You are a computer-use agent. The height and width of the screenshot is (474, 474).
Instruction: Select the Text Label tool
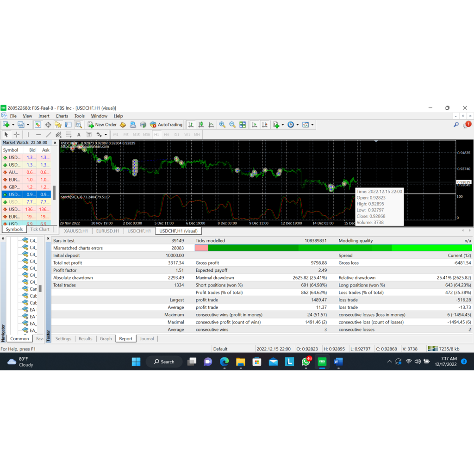click(89, 135)
